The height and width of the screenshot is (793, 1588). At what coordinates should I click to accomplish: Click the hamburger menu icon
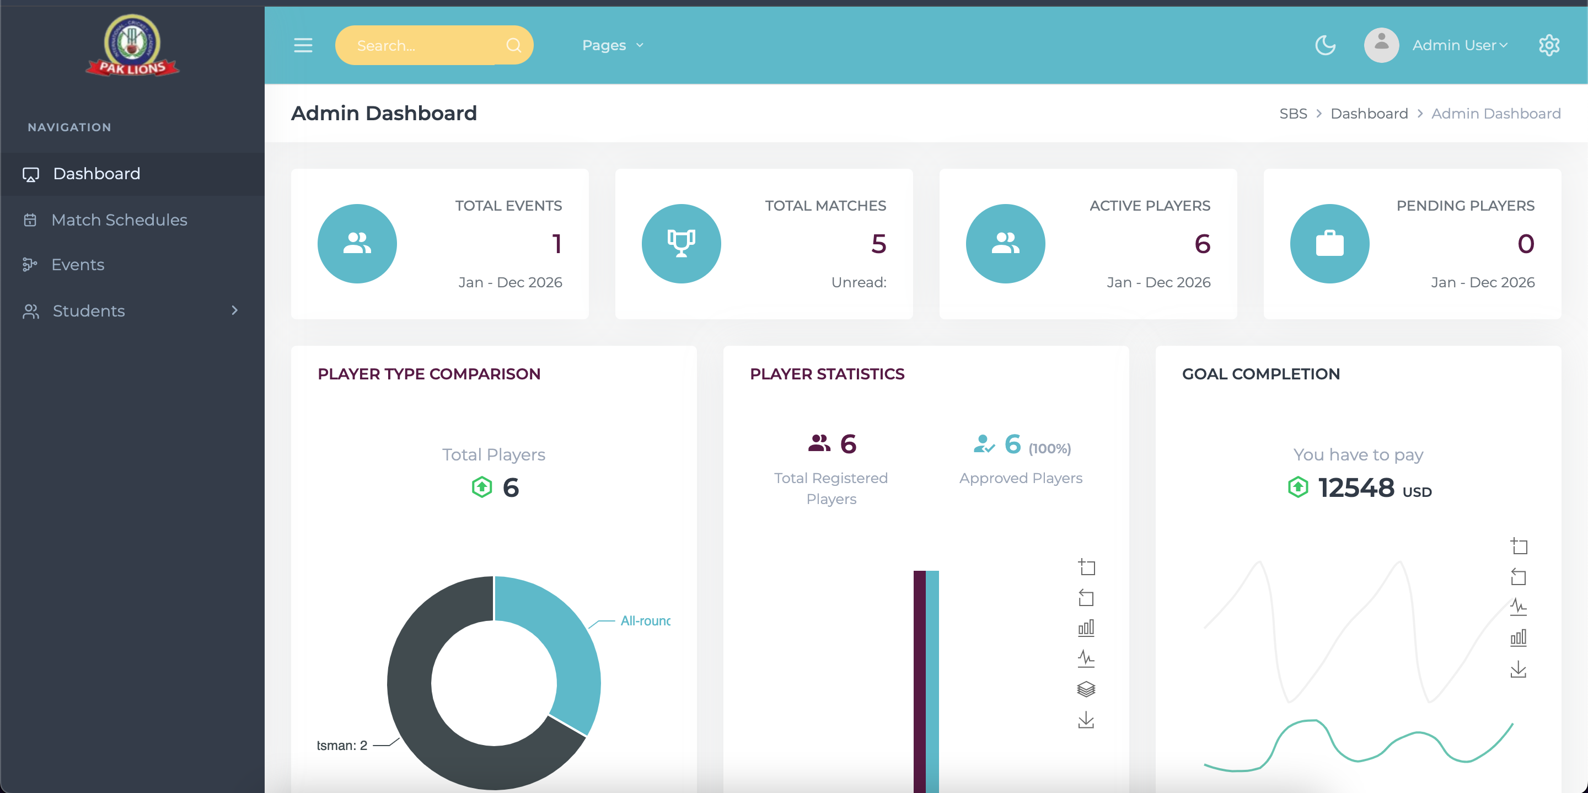pyautogui.click(x=303, y=45)
